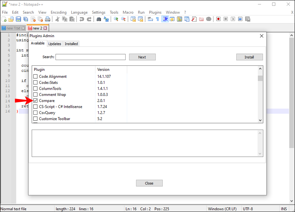
Task: Open the Macro menu
Action: 128,12
